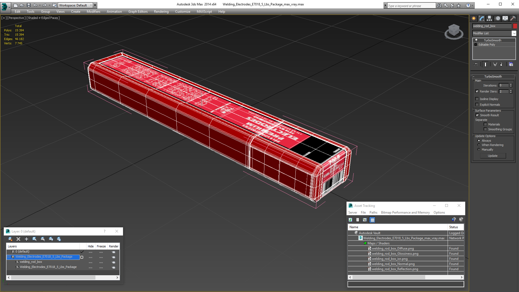Enable Explicit Normals checkbox

477,105
